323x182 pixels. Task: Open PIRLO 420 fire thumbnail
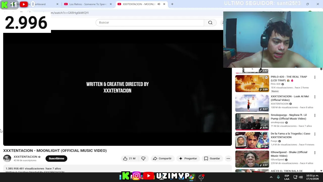coord(252,83)
